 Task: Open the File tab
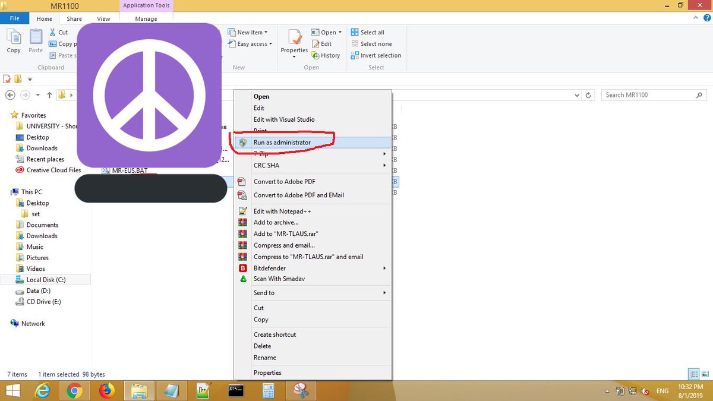(14, 18)
